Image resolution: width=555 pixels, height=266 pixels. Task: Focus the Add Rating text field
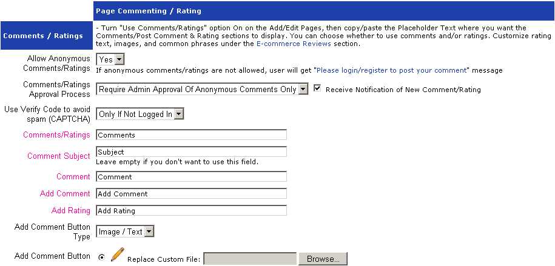192,211
